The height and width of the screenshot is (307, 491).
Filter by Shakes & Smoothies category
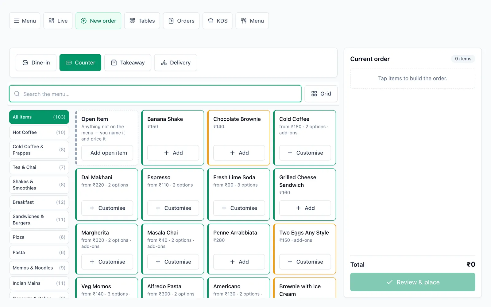click(x=39, y=185)
